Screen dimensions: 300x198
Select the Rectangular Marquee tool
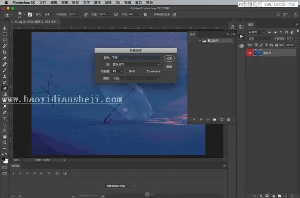(5, 34)
